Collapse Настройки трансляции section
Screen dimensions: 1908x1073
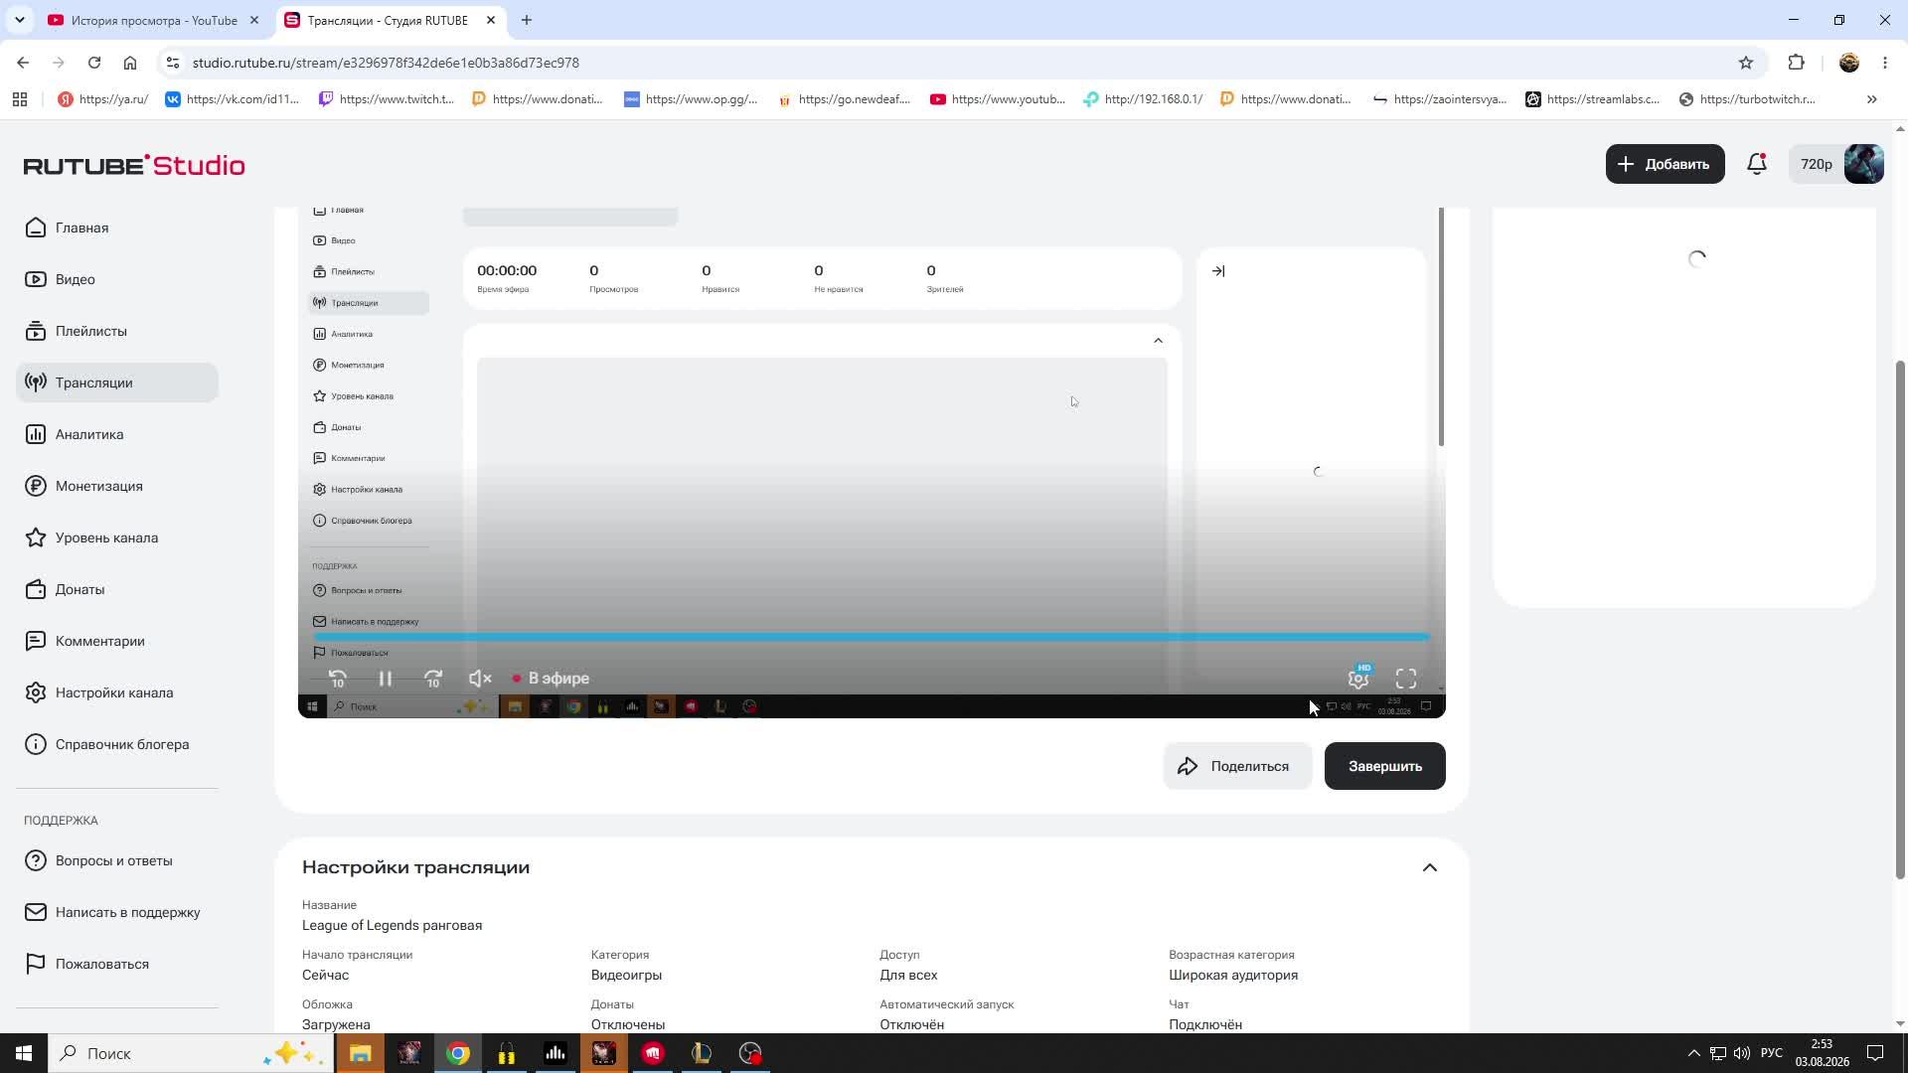pos(1430,867)
